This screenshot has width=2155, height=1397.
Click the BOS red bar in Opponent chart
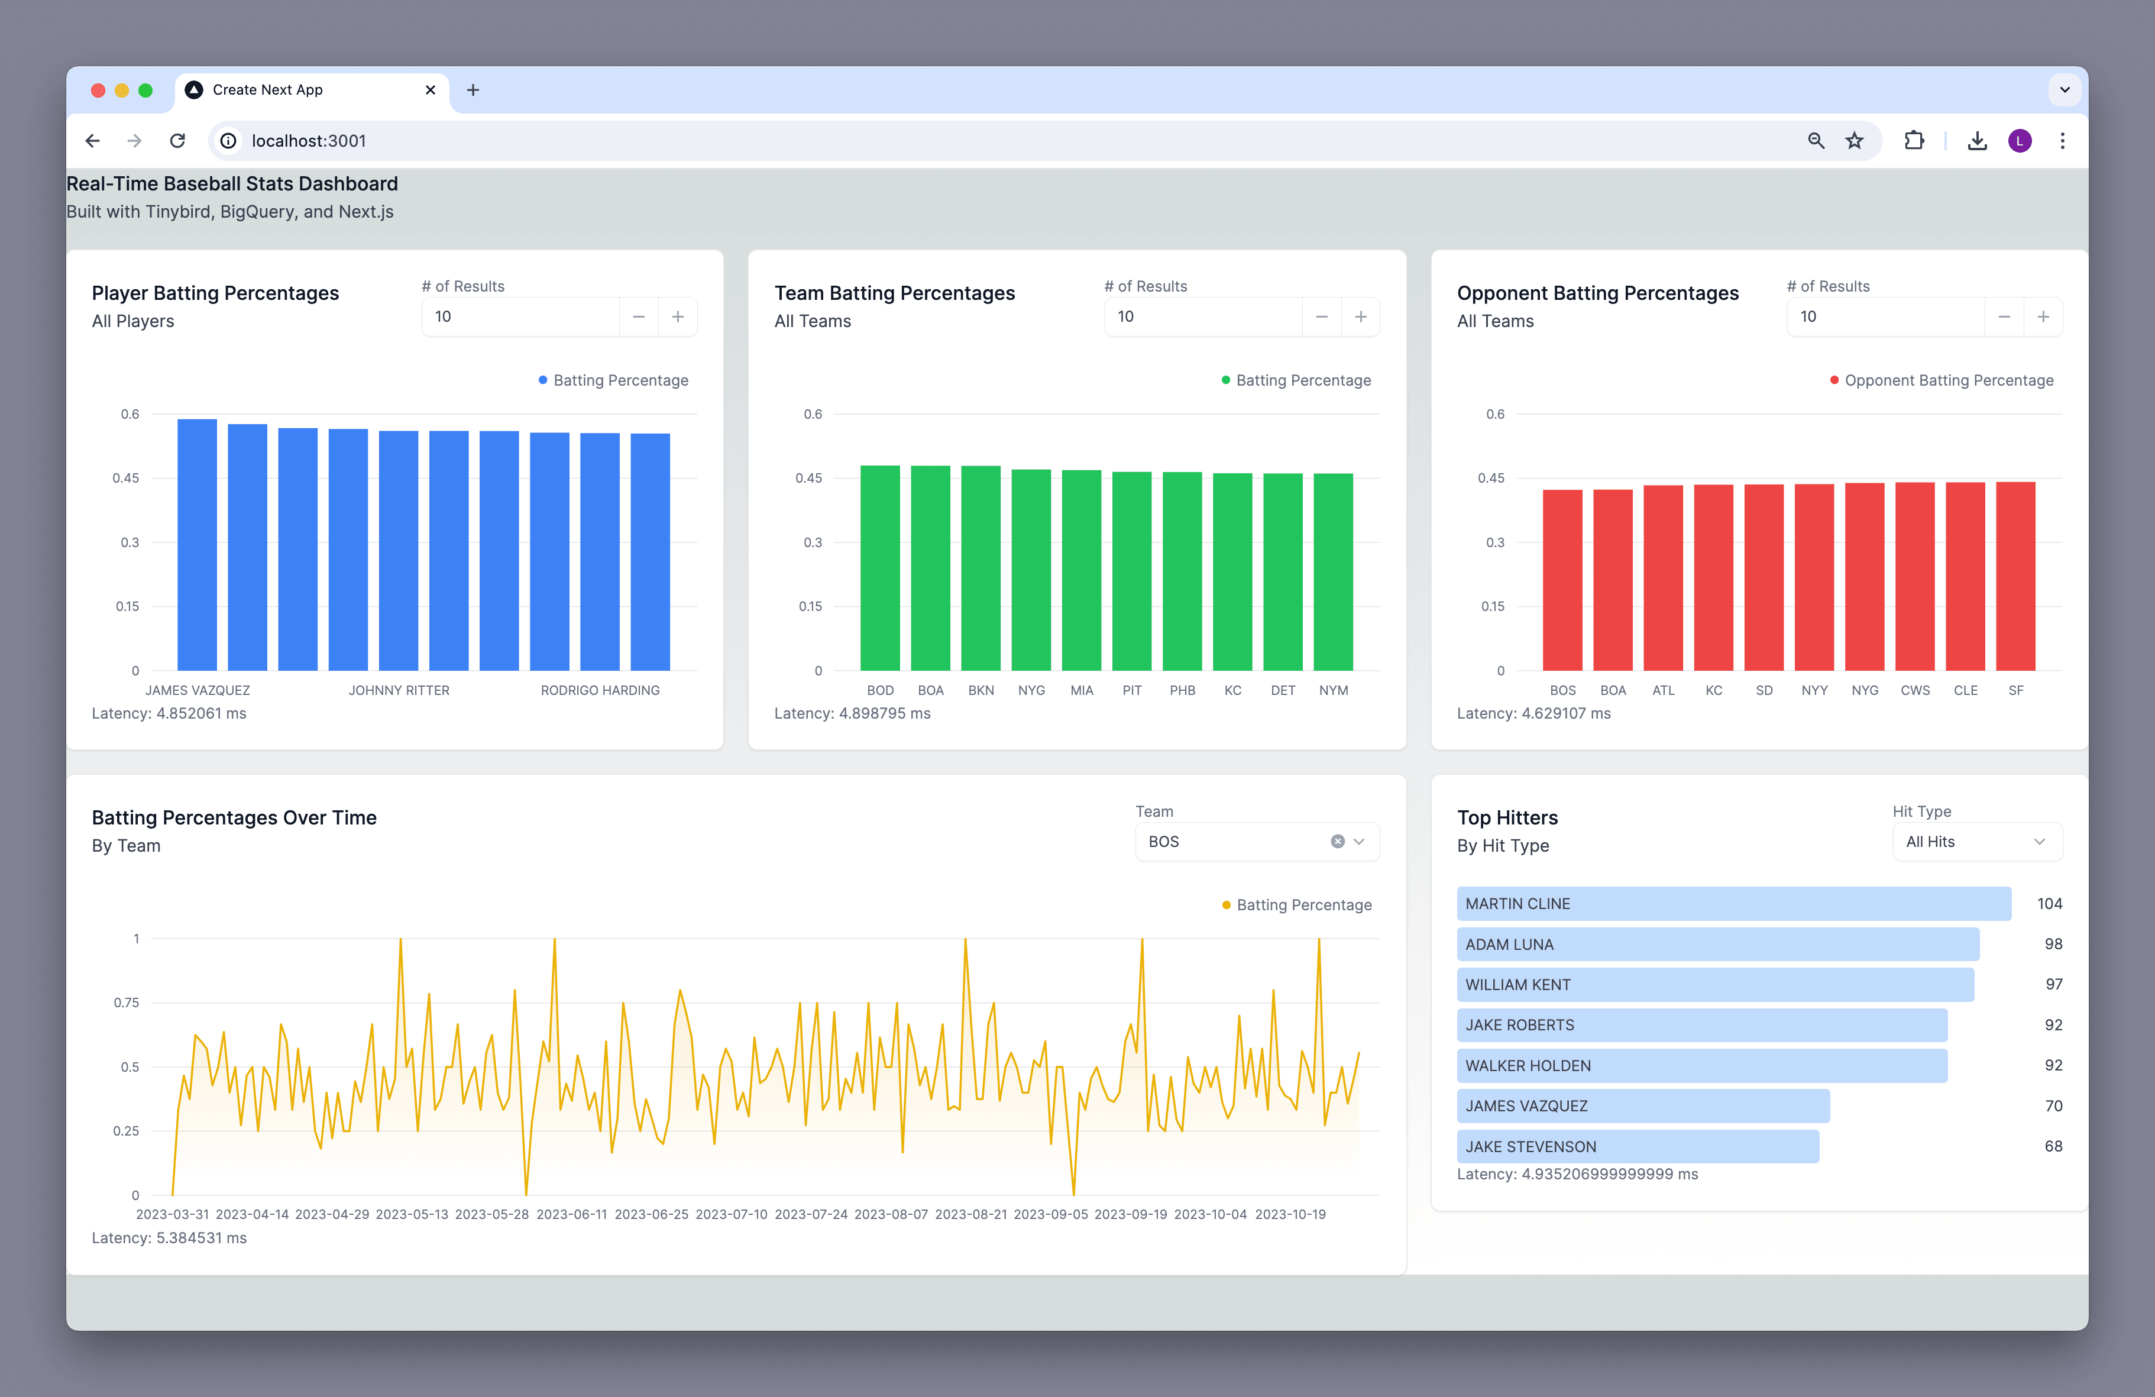[x=1563, y=580]
